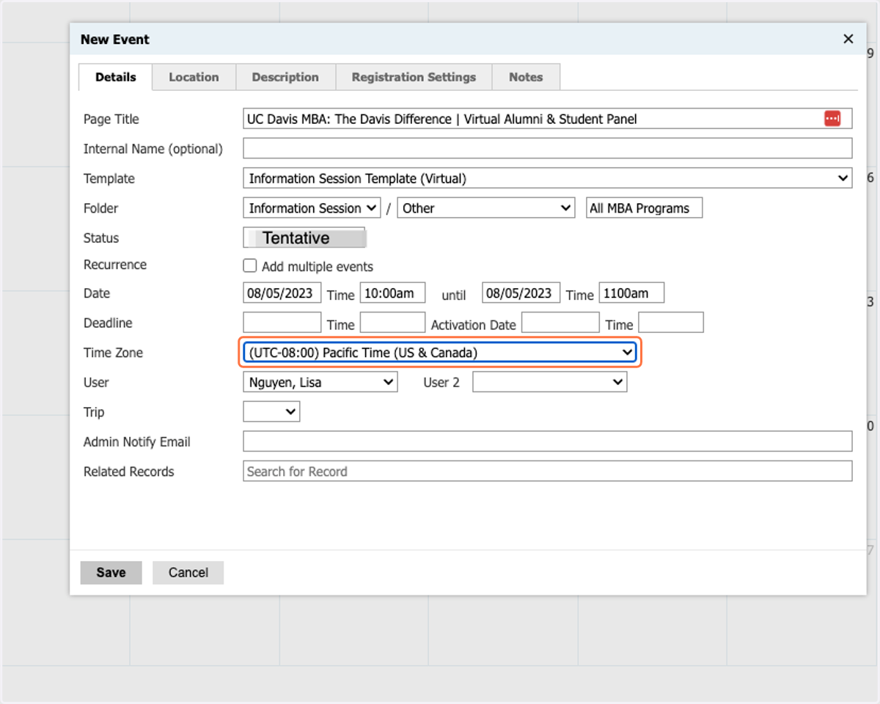
Task: Open the Registration Settings tab
Action: point(414,77)
